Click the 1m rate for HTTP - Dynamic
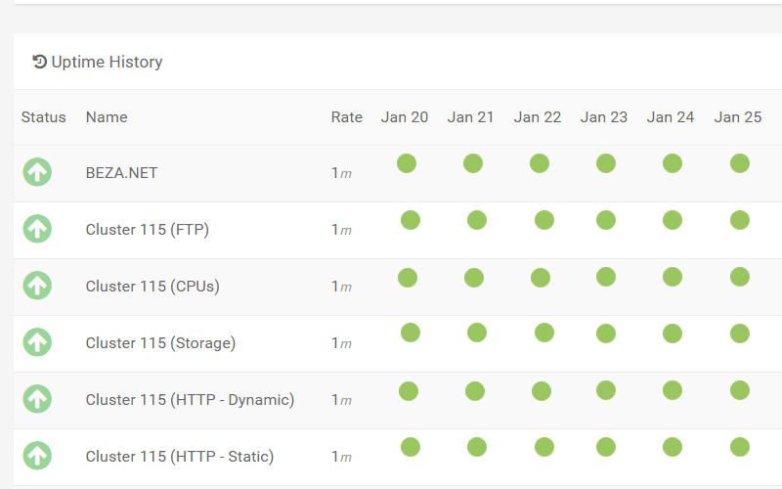 (341, 400)
